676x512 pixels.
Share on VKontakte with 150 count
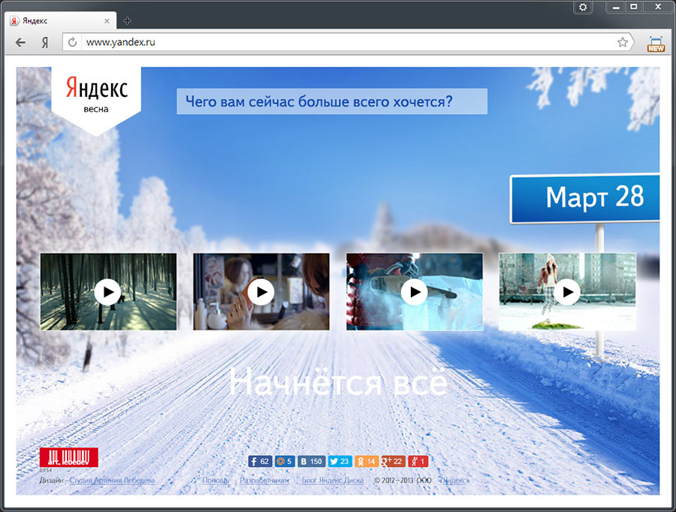(x=311, y=462)
